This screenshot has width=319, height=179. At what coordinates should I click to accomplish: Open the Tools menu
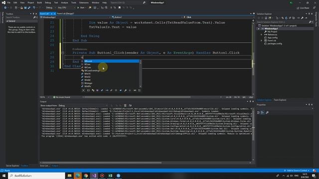74,2
